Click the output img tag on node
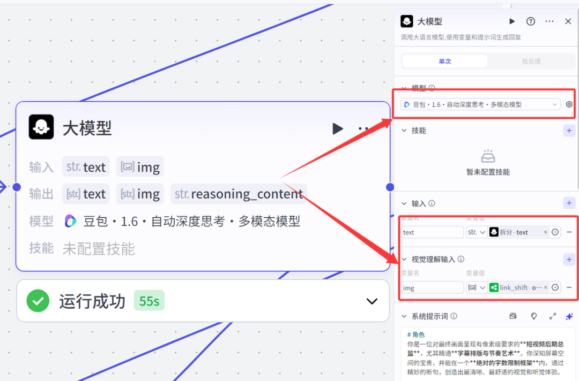The height and width of the screenshot is (381, 579). 140,194
